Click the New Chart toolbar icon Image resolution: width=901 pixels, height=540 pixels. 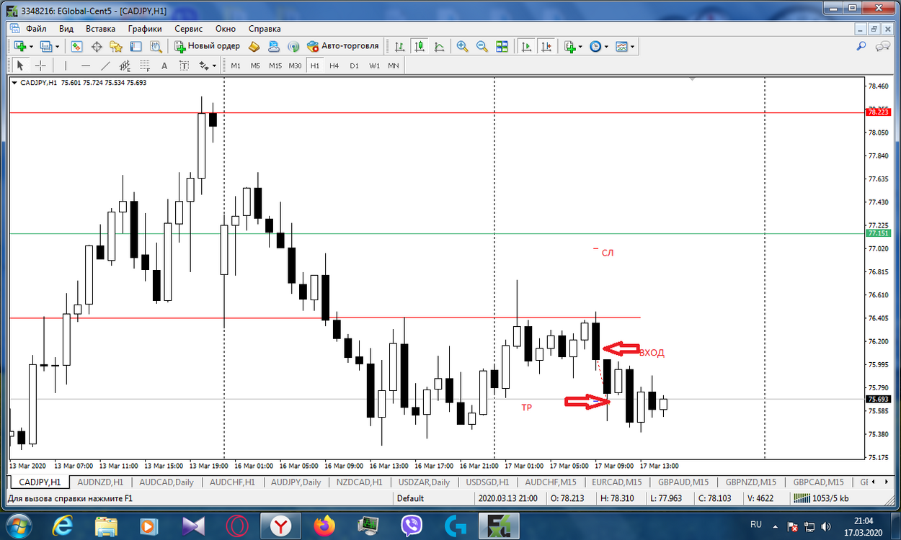(19, 46)
